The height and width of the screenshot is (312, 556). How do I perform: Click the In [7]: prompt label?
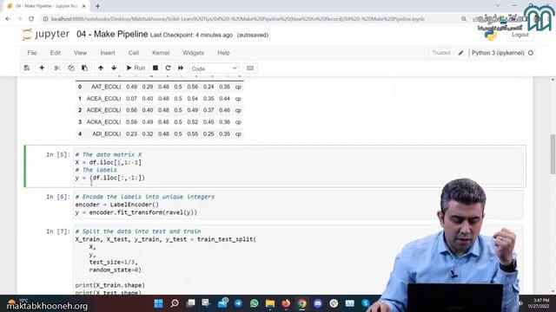point(58,231)
